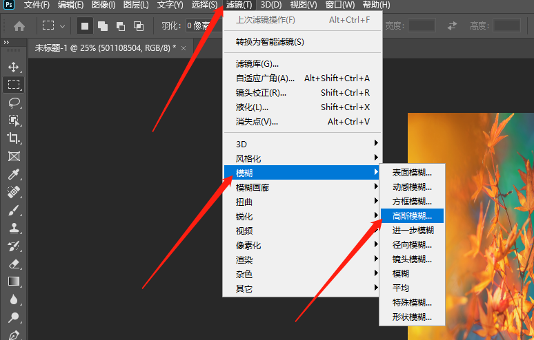Select the Eyedropper tool

click(x=14, y=174)
